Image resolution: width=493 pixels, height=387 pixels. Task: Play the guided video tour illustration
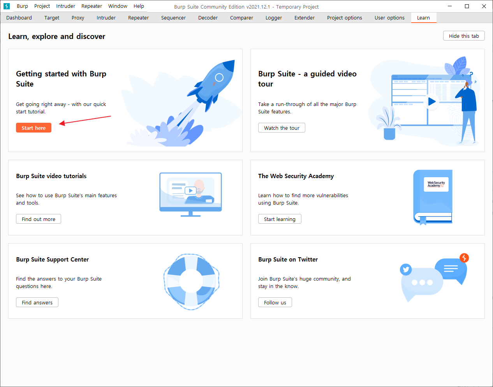pyautogui.click(x=431, y=102)
